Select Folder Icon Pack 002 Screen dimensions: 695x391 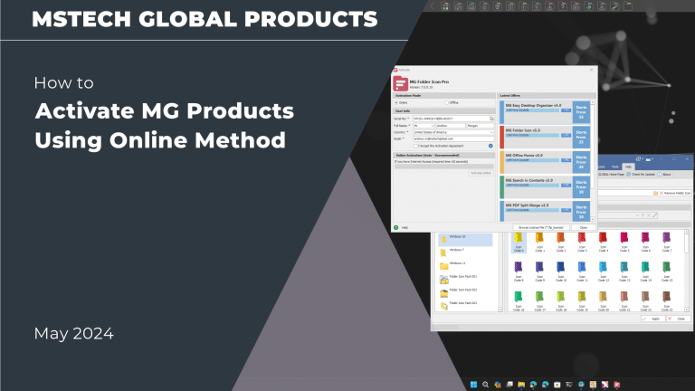[465, 292]
